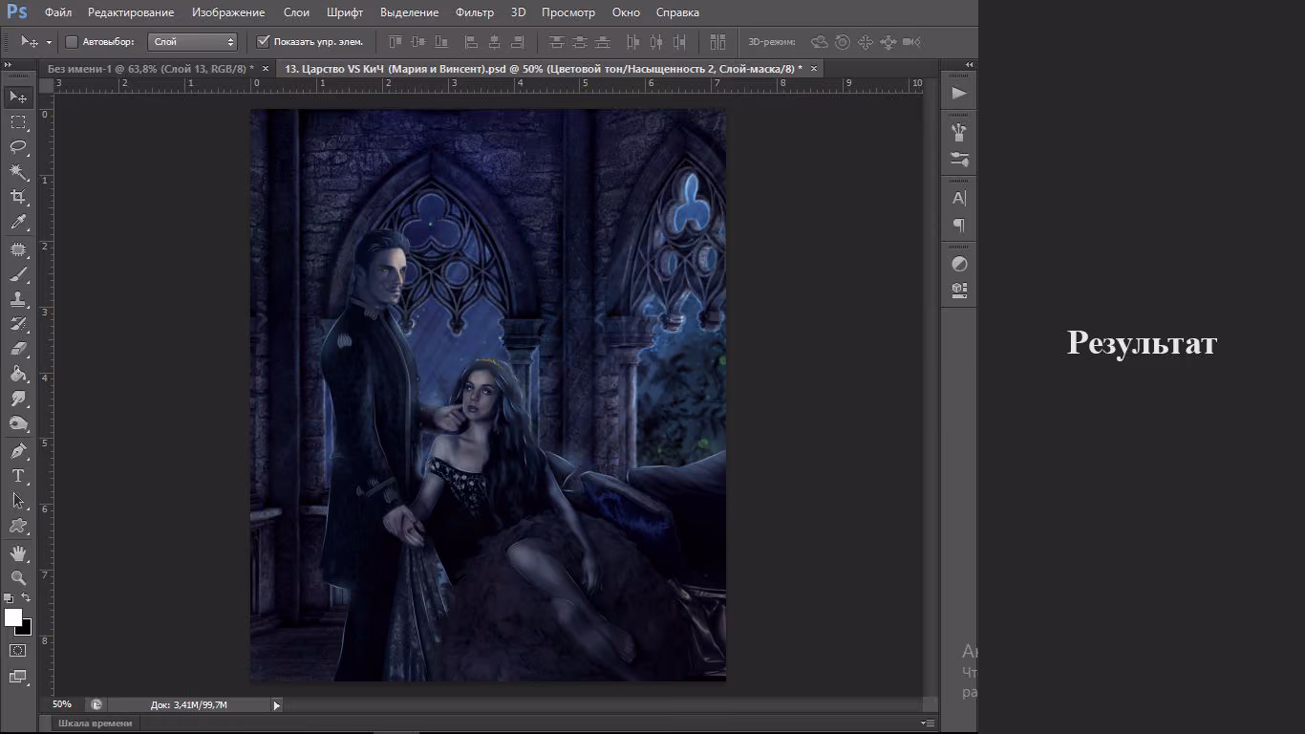Viewport: 1305px width, 734px height.
Task: Open the Шкала времени timeline tab
Action: click(x=96, y=723)
